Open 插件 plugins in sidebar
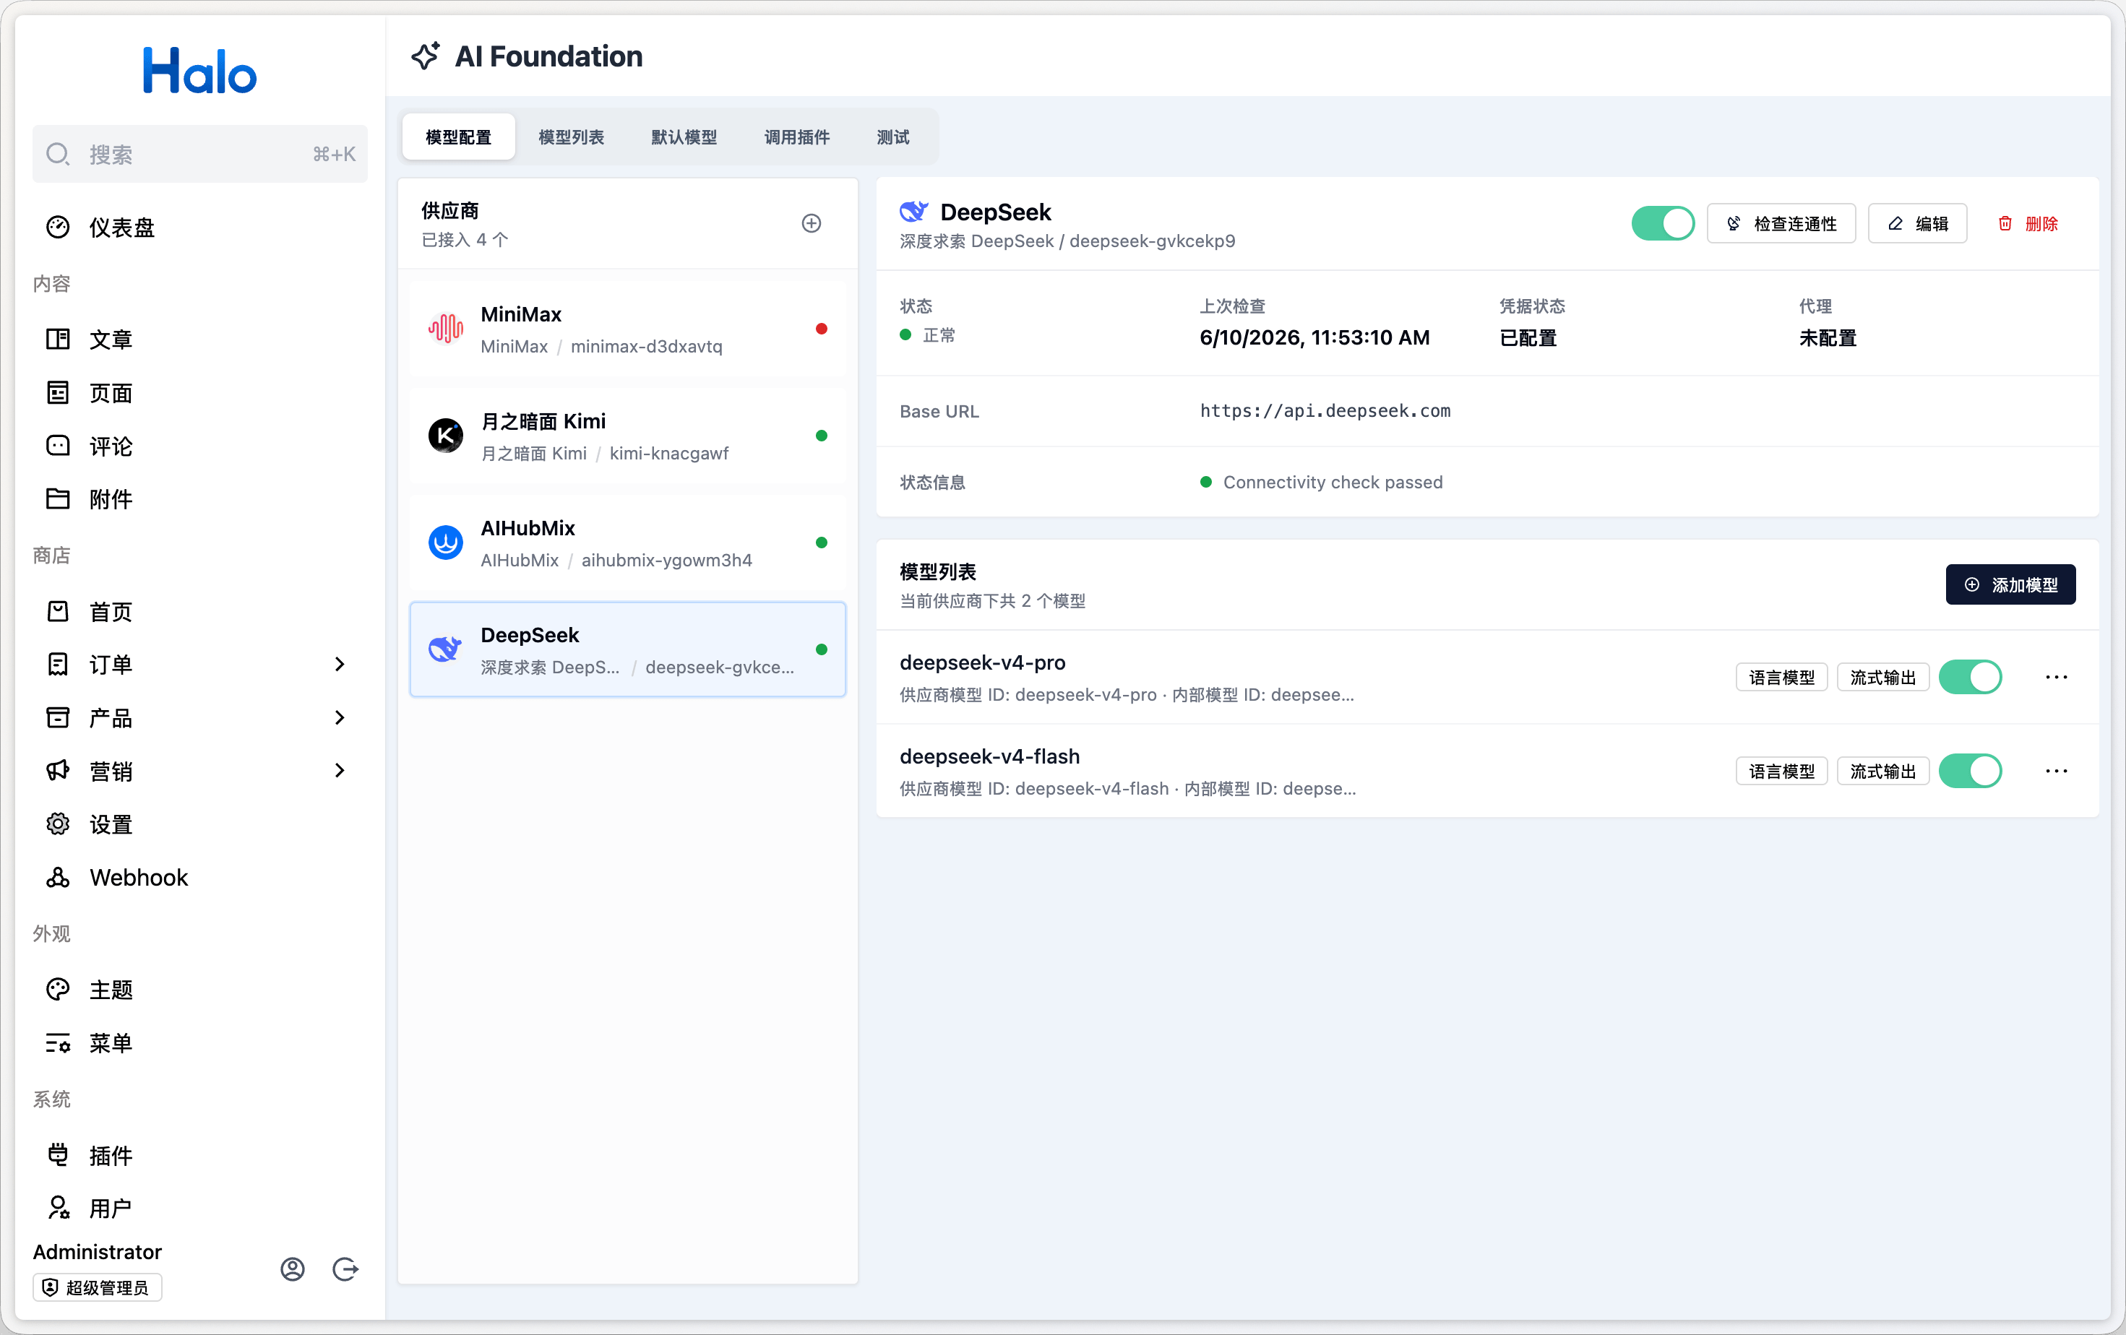This screenshot has width=2126, height=1335. (199, 1155)
